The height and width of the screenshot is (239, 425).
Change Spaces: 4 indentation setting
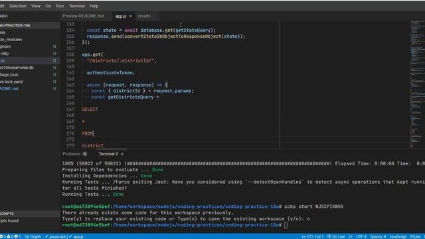(378, 236)
